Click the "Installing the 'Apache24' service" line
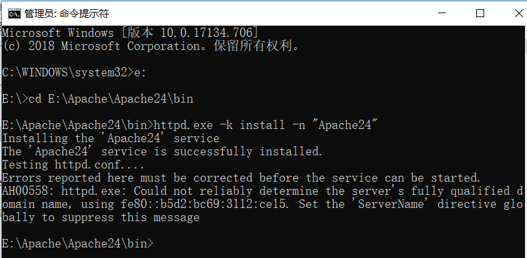Image resolution: width=527 pixels, height=258 pixels. pos(111,138)
